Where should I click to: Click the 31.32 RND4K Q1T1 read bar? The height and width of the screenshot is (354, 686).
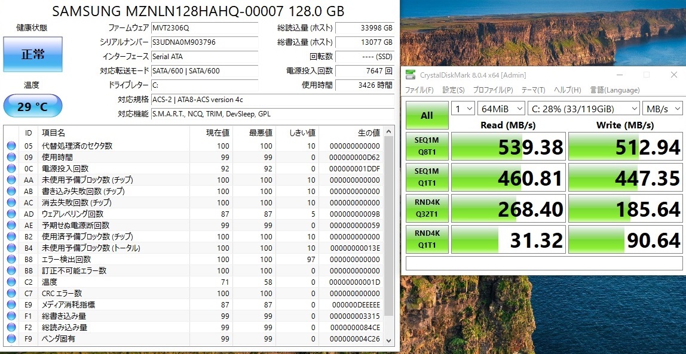pos(509,239)
